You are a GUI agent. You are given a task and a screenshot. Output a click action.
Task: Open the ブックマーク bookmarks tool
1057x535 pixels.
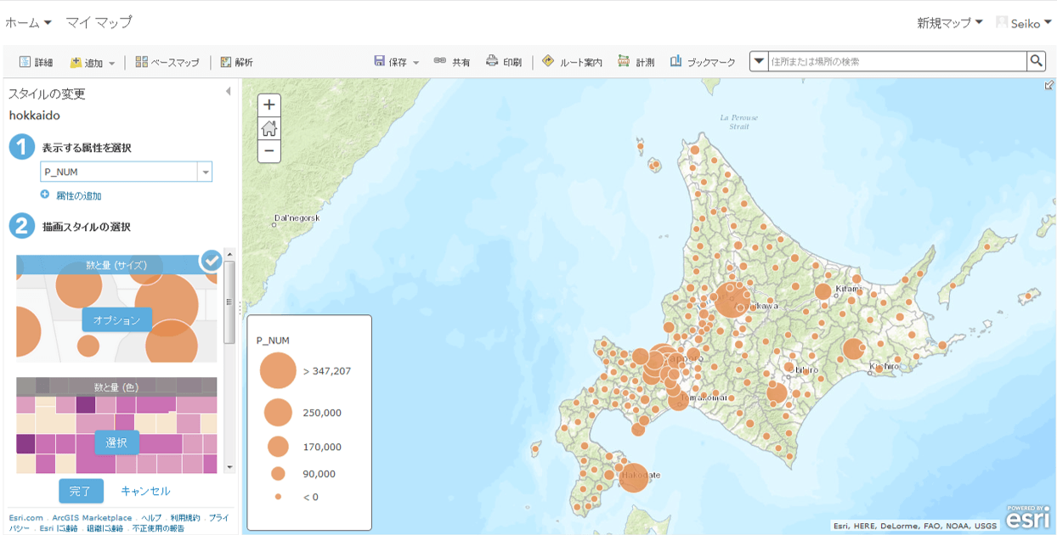(703, 62)
